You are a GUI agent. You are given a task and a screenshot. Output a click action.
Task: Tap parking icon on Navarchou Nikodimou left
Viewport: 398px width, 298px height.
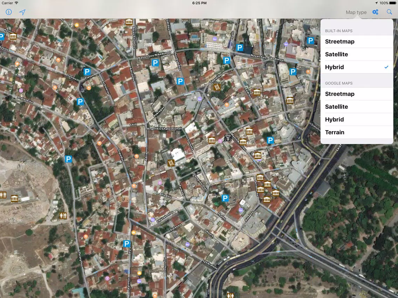pos(155,63)
